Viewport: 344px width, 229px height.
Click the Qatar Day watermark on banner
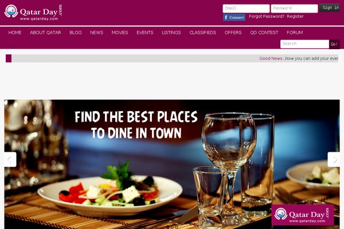(x=303, y=215)
